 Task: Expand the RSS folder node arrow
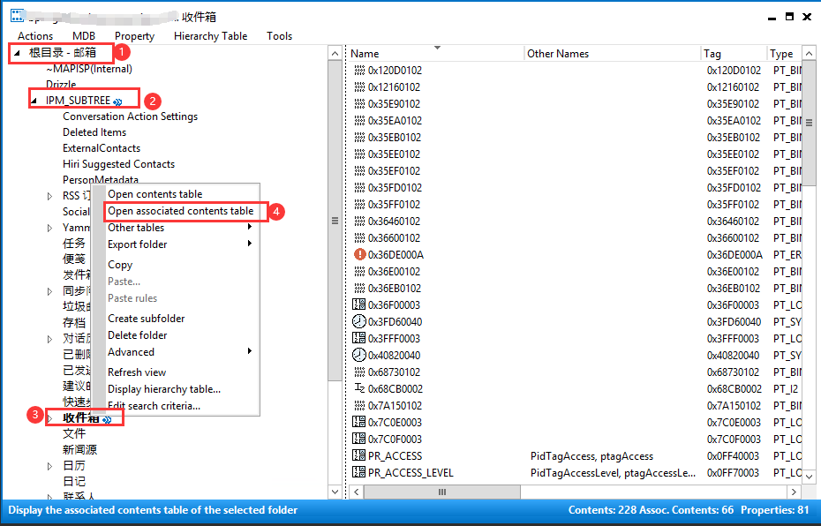49,196
